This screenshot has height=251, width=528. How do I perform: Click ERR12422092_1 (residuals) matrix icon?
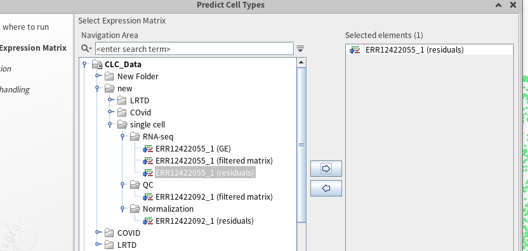(x=148, y=221)
